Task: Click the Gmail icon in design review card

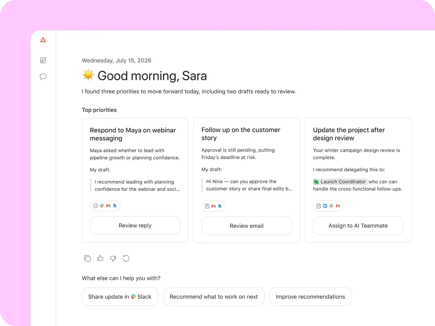Action: point(338,206)
